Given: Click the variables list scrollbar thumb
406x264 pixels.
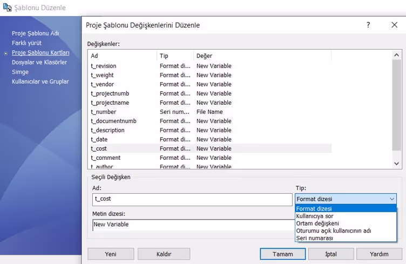Looking at the screenshot, I should pos(396,105).
